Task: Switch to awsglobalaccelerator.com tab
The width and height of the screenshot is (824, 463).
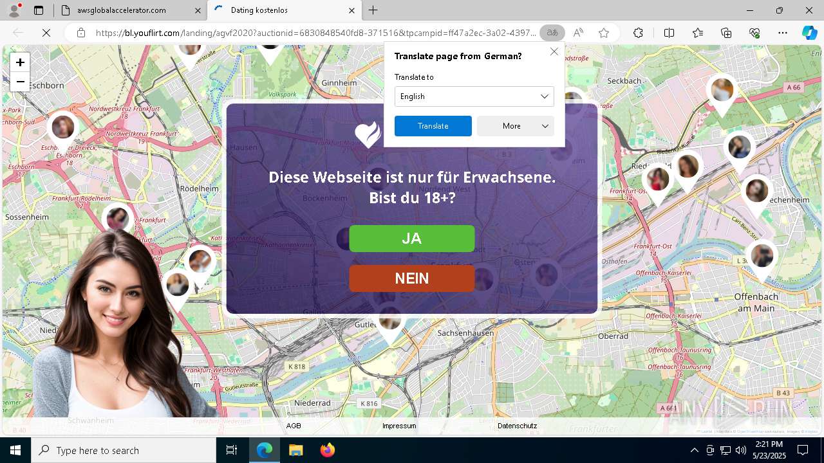Action: (130, 10)
